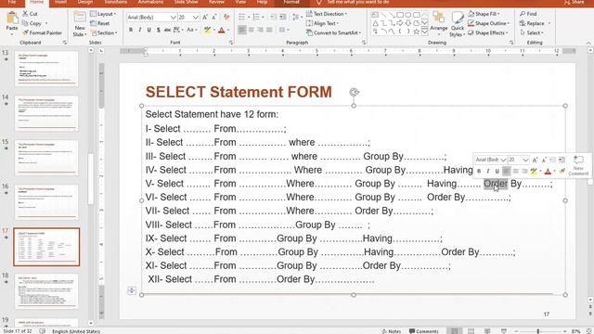Select the oval shape in gallery

(x=408, y=15)
